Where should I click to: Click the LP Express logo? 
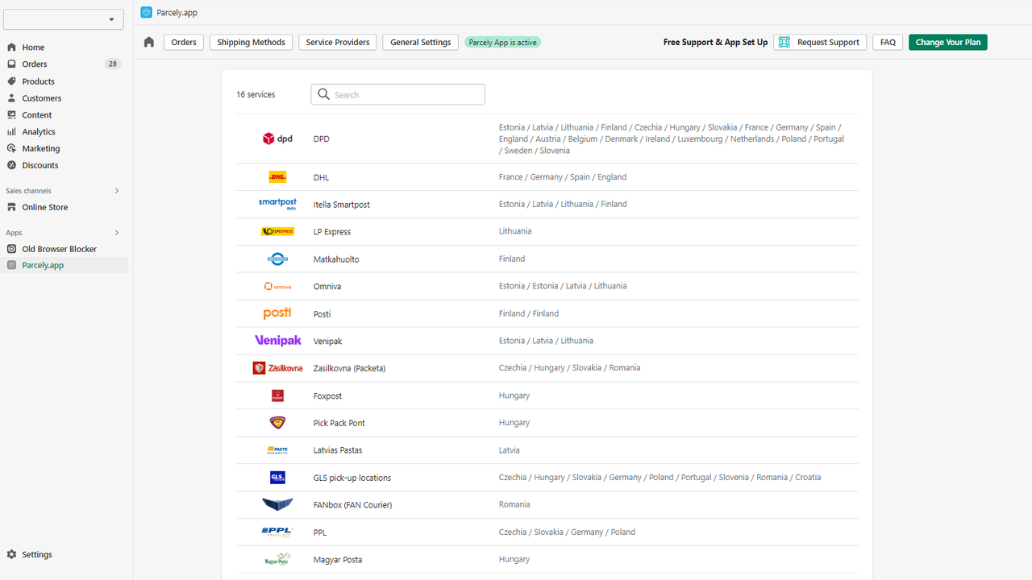pos(277,231)
